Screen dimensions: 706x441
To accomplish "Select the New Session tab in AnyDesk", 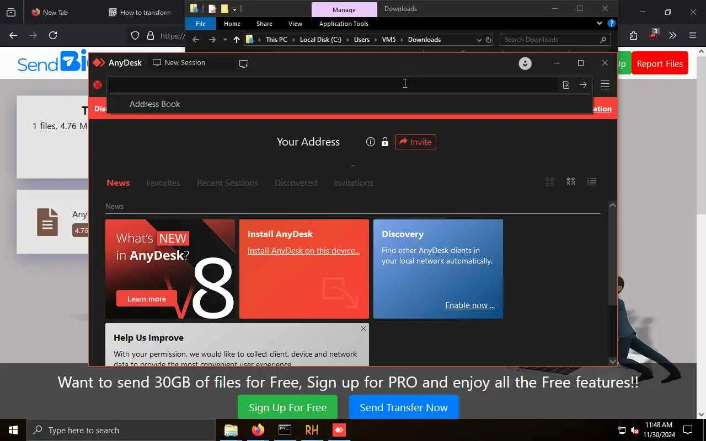I will tap(179, 63).
